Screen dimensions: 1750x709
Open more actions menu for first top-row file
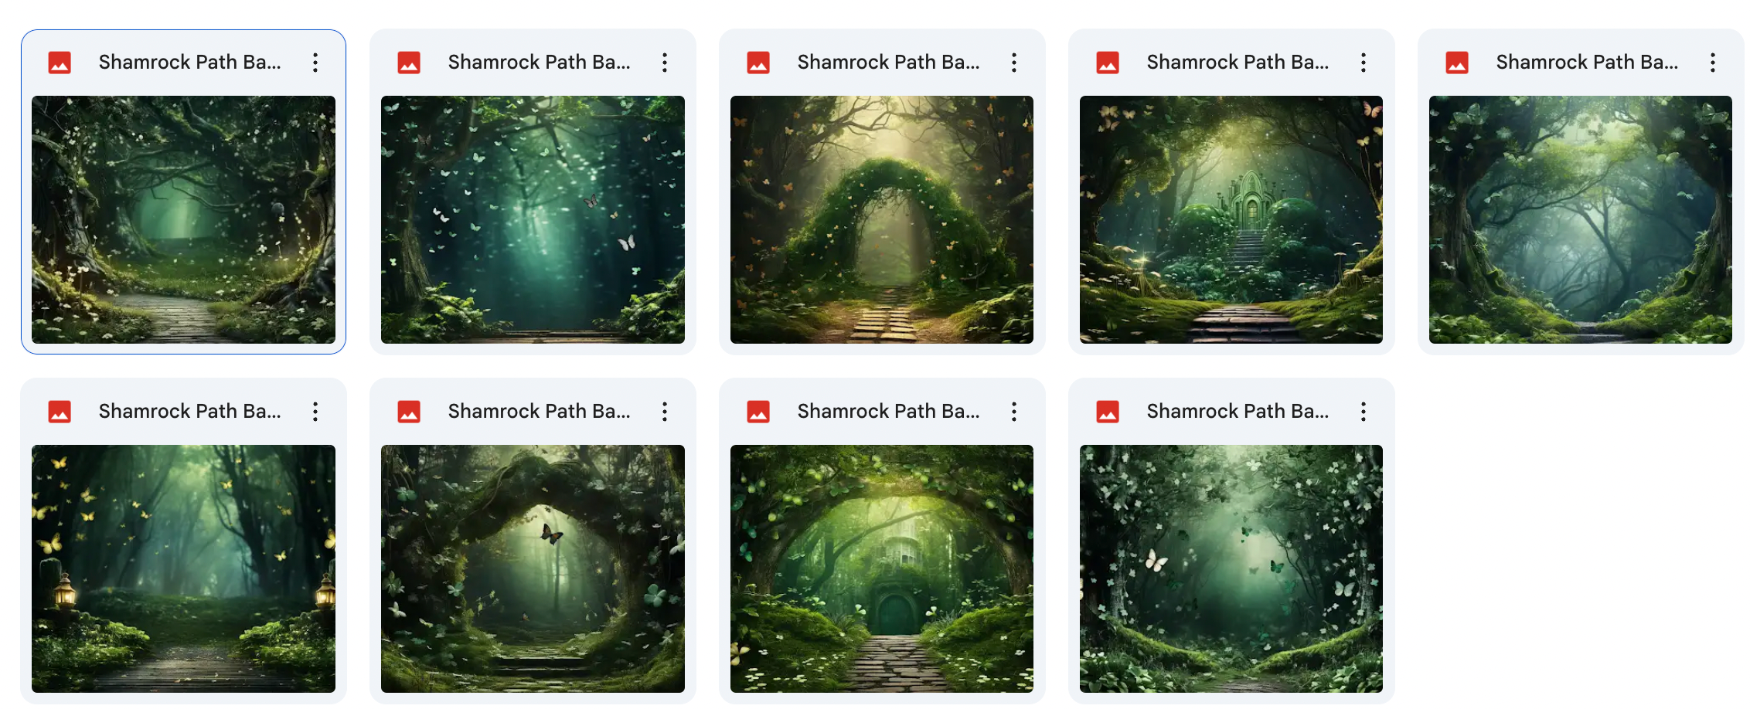pos(315,63)
